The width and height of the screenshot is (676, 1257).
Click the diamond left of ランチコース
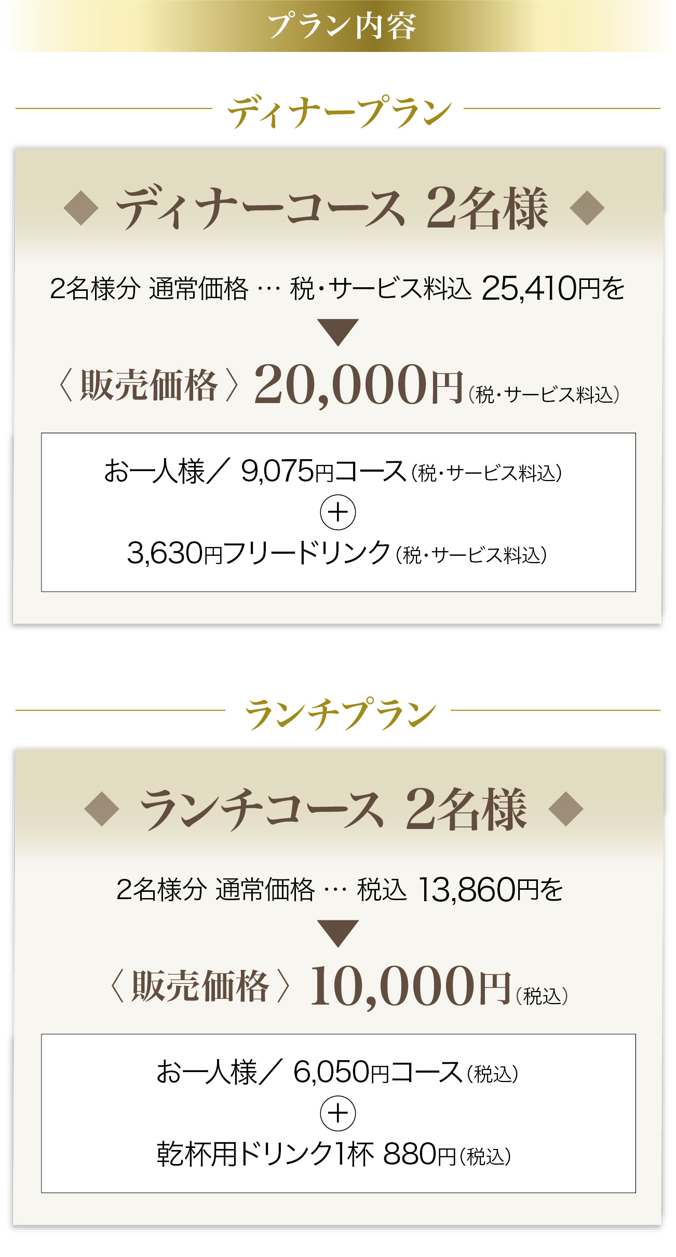click(x=102, y=809)
